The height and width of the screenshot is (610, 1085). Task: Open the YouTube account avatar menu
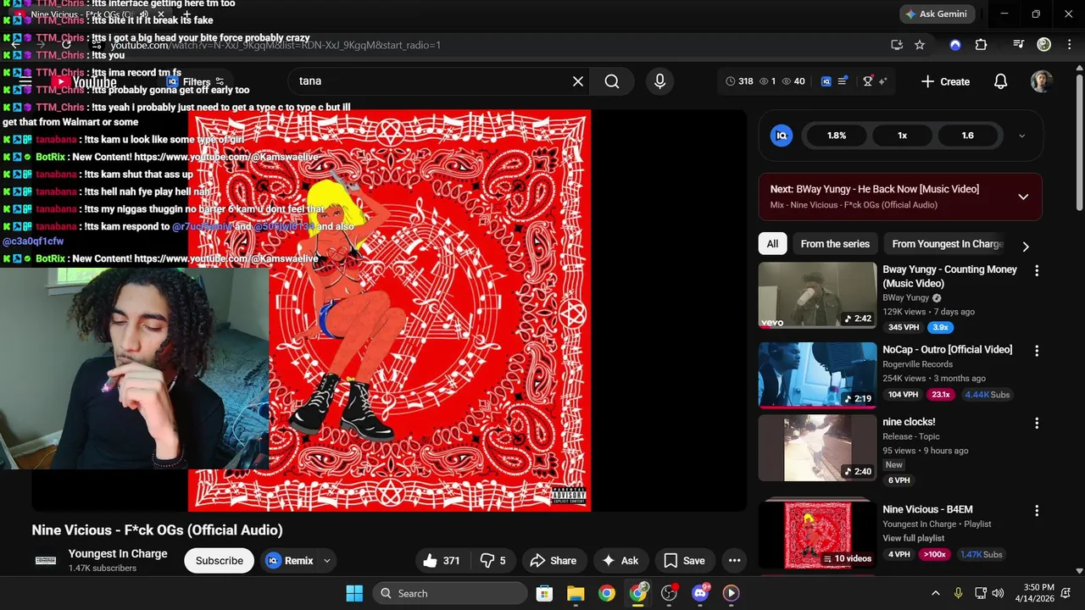coord(1042,81)
